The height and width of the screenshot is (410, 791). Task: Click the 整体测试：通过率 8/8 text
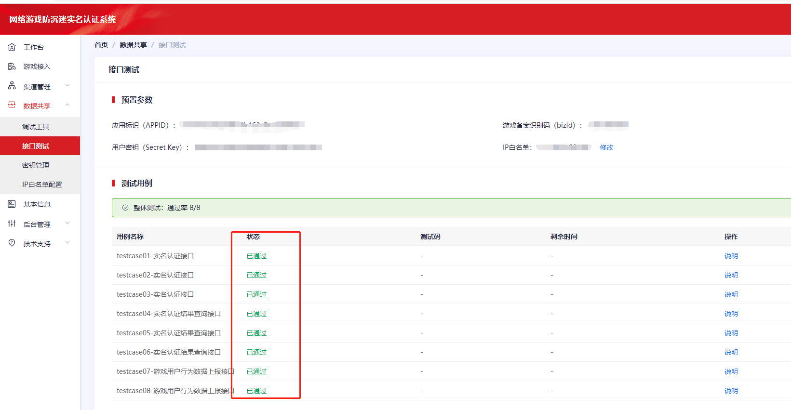tap(167, 208)
